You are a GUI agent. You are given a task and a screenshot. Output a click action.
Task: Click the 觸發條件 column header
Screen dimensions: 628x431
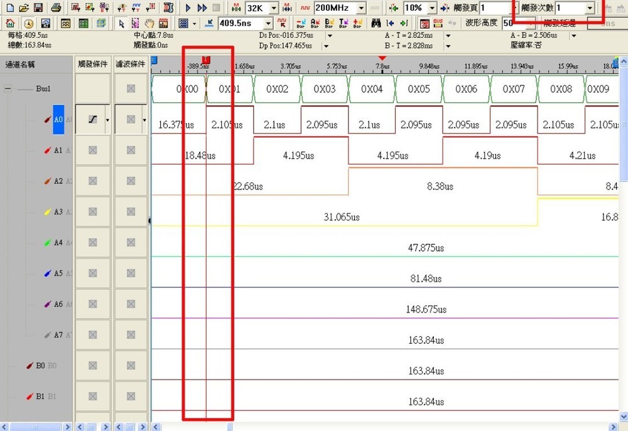[92, 64]
